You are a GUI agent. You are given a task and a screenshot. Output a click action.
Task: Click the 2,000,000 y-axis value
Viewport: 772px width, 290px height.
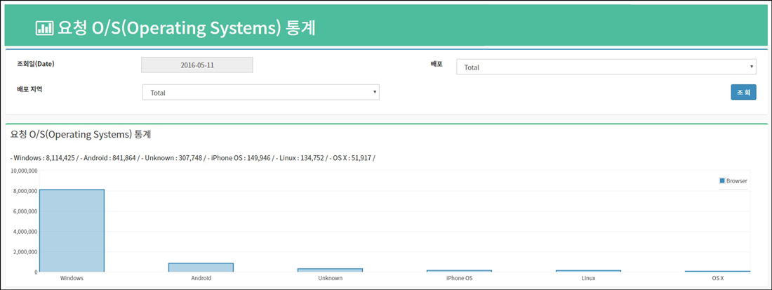25,251
